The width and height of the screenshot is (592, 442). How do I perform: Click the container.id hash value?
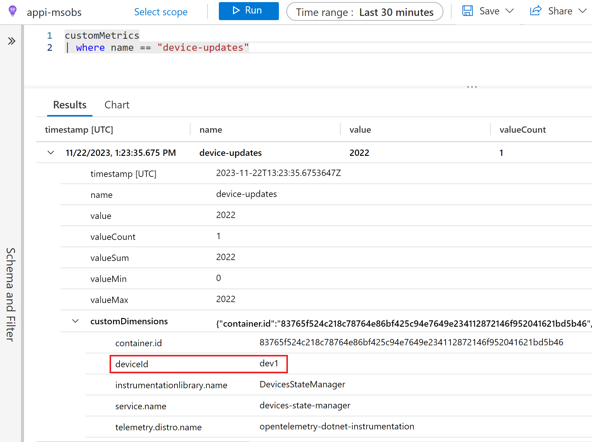pos(411,342)
